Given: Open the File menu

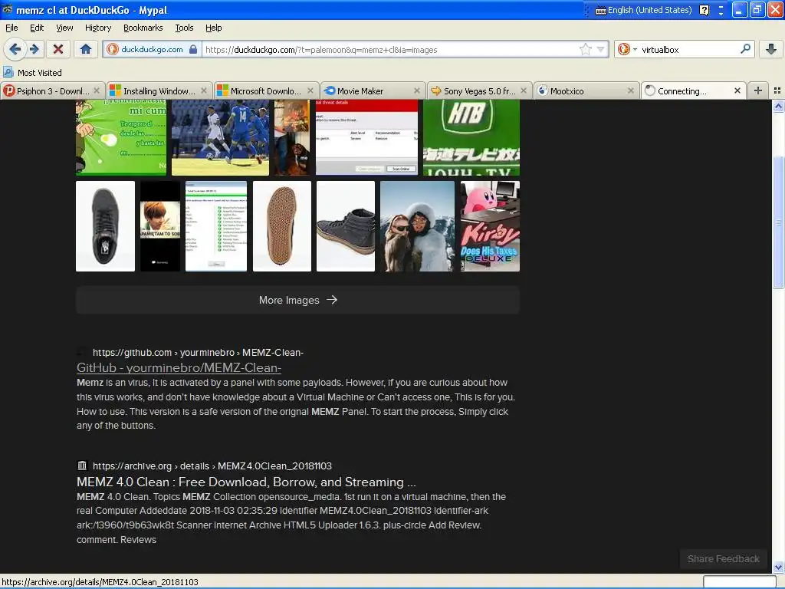Looking at the screenshot, I should point(11,28).
